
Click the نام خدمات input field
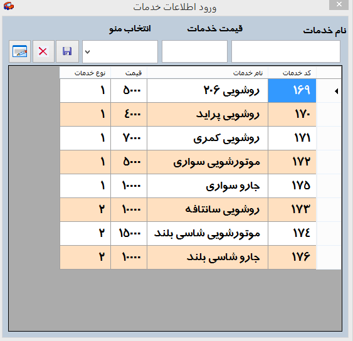pyautogui.click(x=286, y=51)
